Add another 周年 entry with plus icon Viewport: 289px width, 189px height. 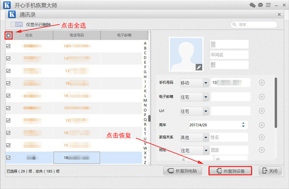coord(262,125)
